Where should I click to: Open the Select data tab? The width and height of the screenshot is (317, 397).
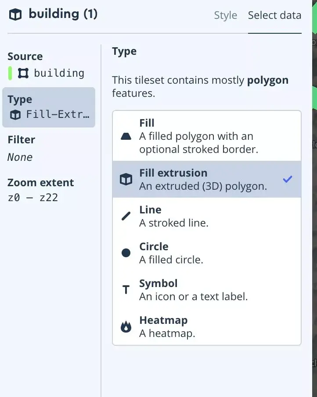pyautogui.click(x=274, y=15)
